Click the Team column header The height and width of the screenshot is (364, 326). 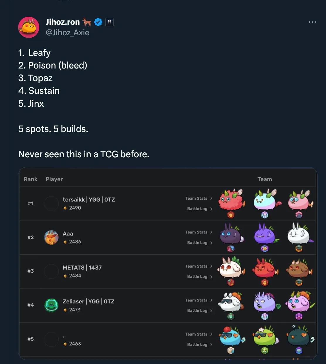coord(264,179)
